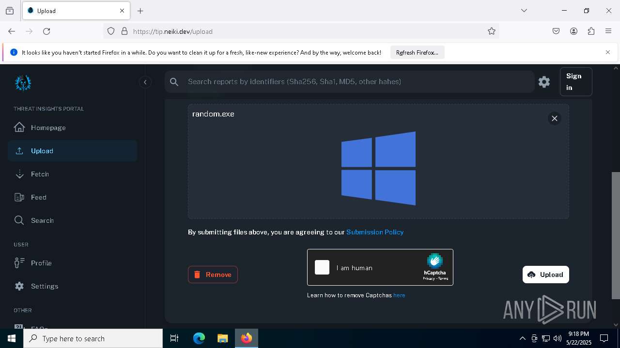Open the settings gear near Sign in
Viewport: 620px width, 348px height.
point(544,82)
